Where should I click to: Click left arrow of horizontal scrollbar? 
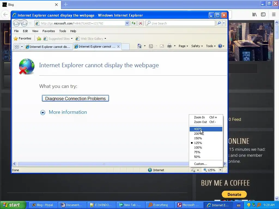15,164
